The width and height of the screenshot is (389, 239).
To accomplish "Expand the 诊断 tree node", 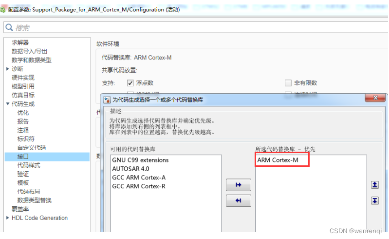I will coord(7,69).
